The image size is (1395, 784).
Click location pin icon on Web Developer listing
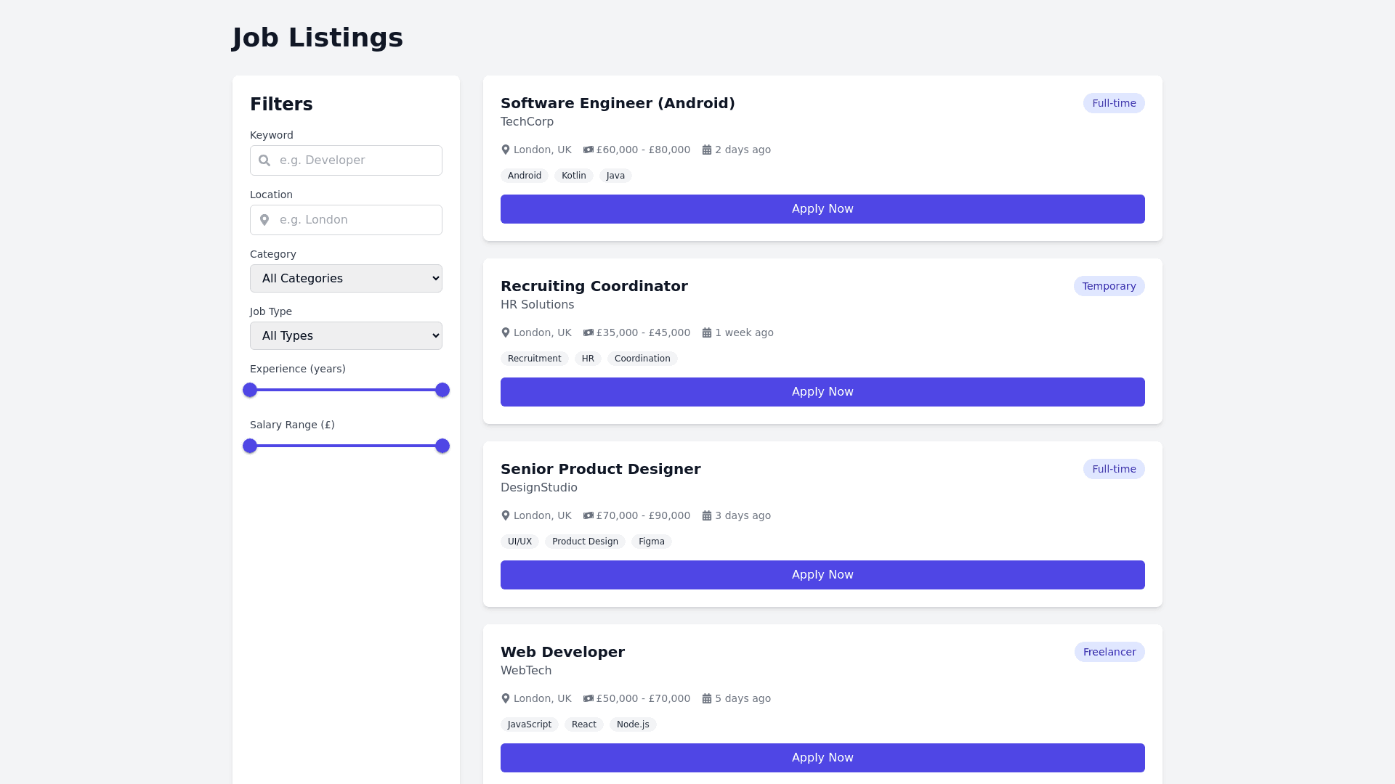[506, 699]
